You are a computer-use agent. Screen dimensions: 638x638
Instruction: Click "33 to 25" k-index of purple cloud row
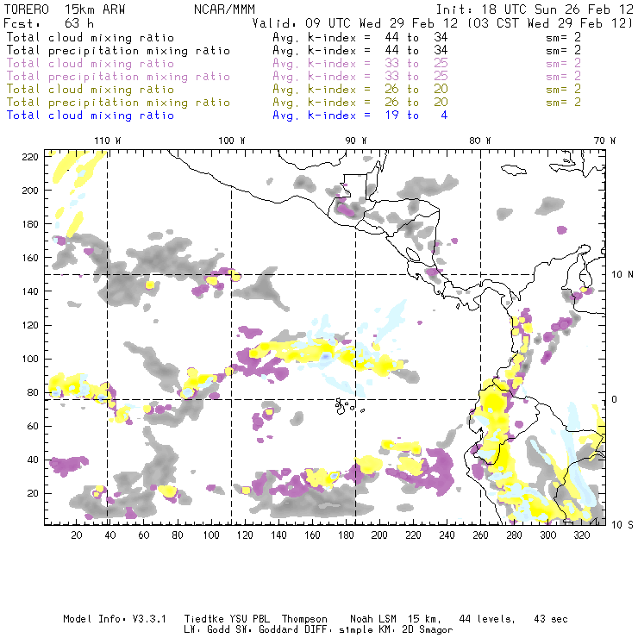416,64
